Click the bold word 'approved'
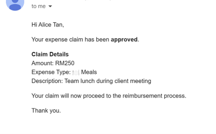Screen dimensions: 216x134 [124, 40]
